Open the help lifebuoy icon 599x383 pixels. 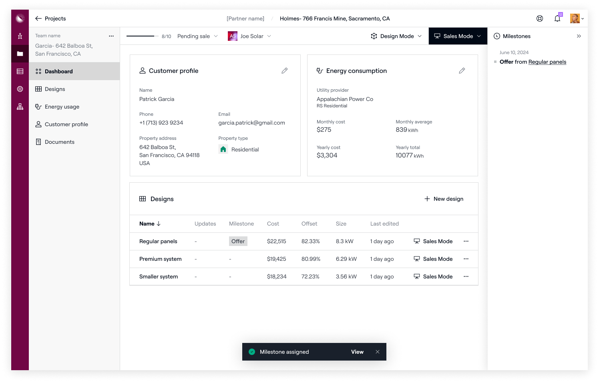[539, 18]
